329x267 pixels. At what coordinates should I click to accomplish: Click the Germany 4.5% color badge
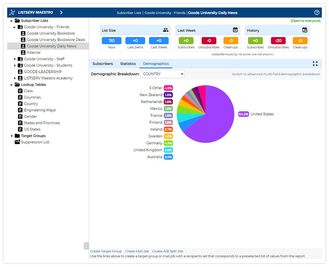click(x=168, y=143)
